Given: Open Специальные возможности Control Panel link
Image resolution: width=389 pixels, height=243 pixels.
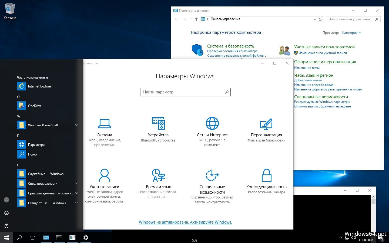Looking at the screenshot, I should tap(321, 97).
